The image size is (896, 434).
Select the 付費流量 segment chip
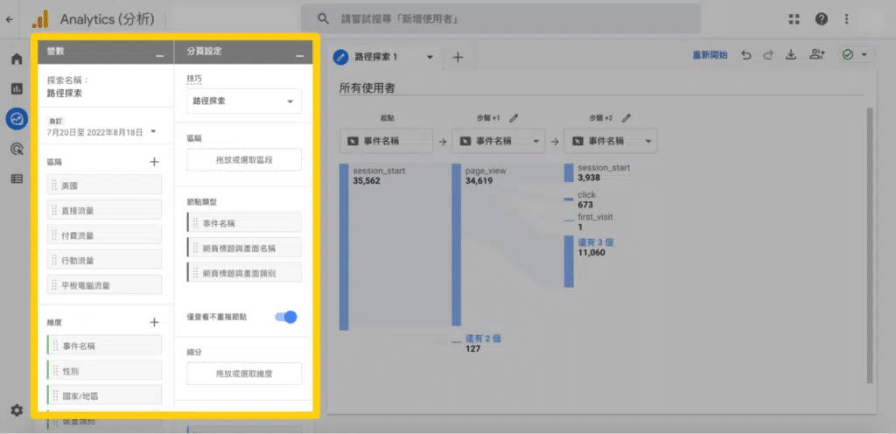[104, 234]
